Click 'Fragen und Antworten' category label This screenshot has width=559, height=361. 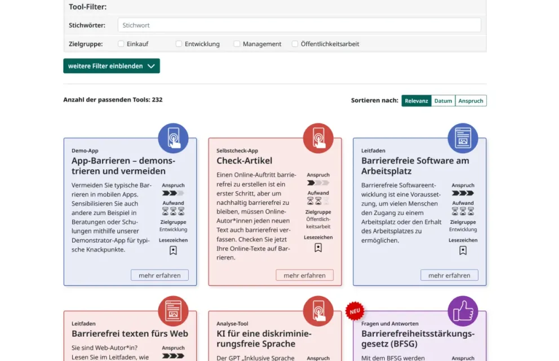point(389,324)
